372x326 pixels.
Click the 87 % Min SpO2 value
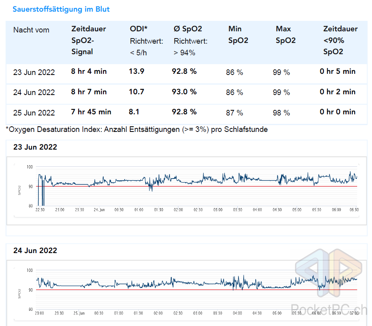[x=235, y=113]
